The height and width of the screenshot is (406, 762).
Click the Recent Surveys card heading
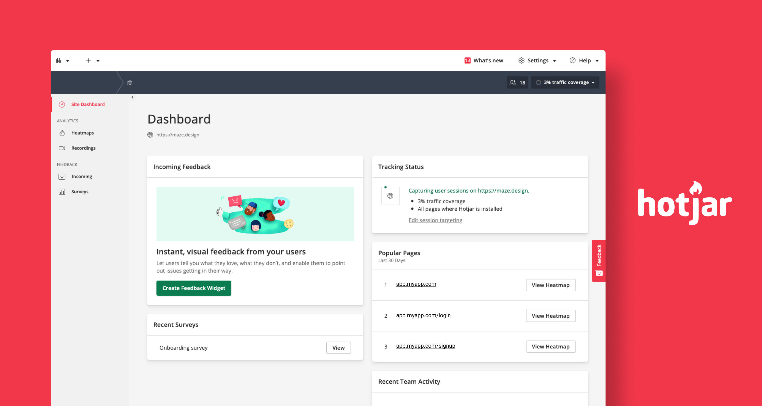pyautogui.click(x=176, y=325)
